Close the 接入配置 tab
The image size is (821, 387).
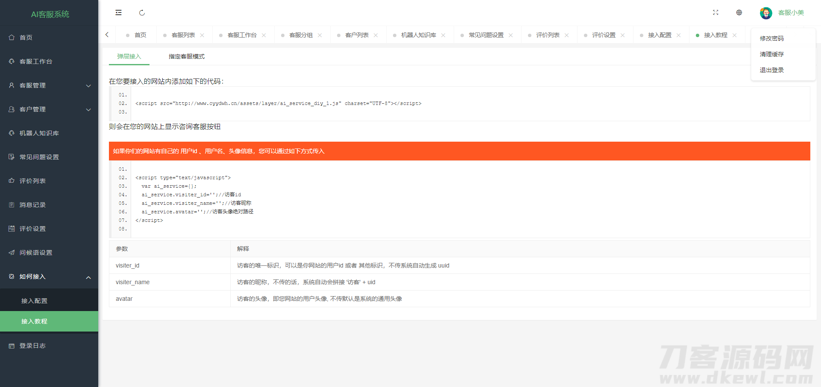click(679, 35)
